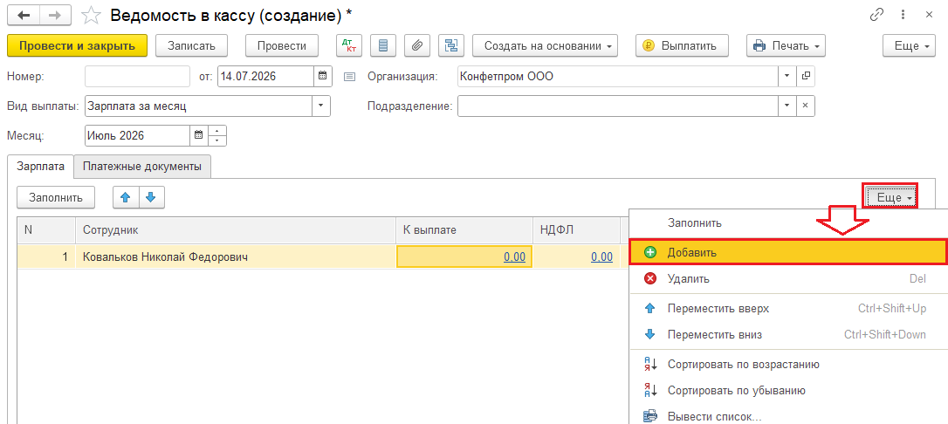Open the top toolbar Еще menu

(x=911, y=46)
